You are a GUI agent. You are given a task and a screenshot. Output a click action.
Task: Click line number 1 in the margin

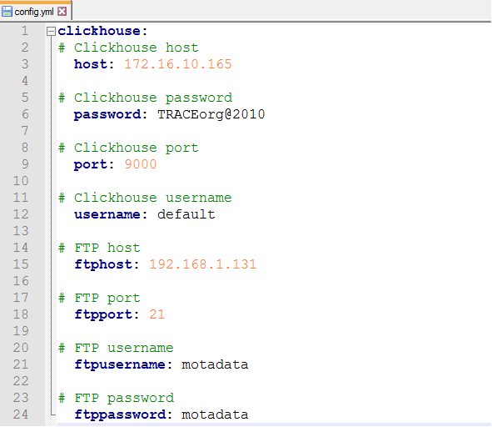click(25, 31)
